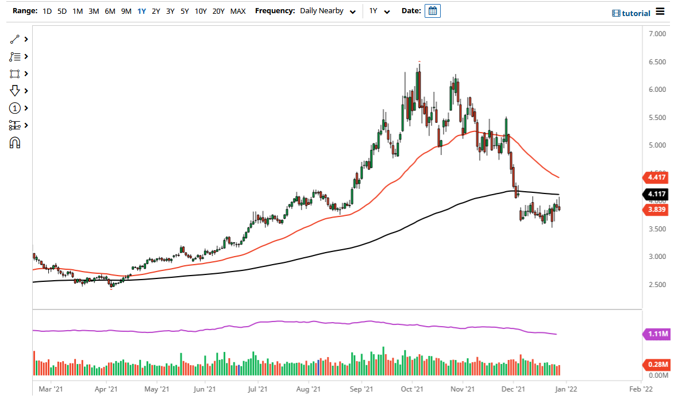Select the Fibonacci retracement list tool
This screenshot has width=674, height=399.
point(14,56)
